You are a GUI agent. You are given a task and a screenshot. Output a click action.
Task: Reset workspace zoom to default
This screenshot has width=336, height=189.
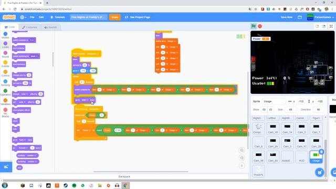pyautogui.click(x=241, y=166)
